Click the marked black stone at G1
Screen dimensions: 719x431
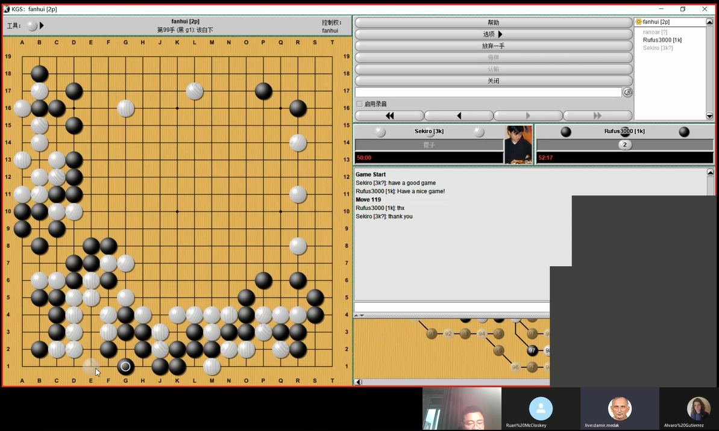(x=125, y=366)
